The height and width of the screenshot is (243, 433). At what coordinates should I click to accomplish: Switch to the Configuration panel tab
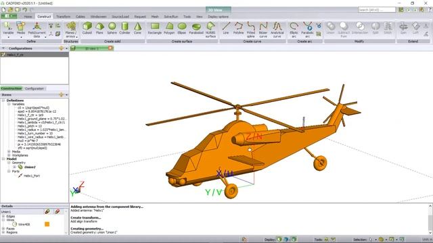[x=35, y=88]
